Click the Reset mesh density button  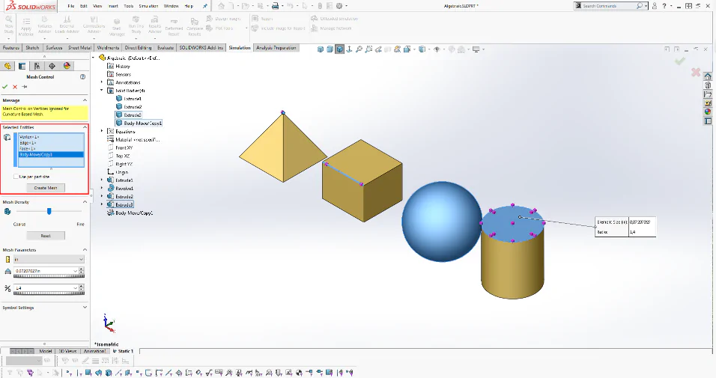coord(46,236)
